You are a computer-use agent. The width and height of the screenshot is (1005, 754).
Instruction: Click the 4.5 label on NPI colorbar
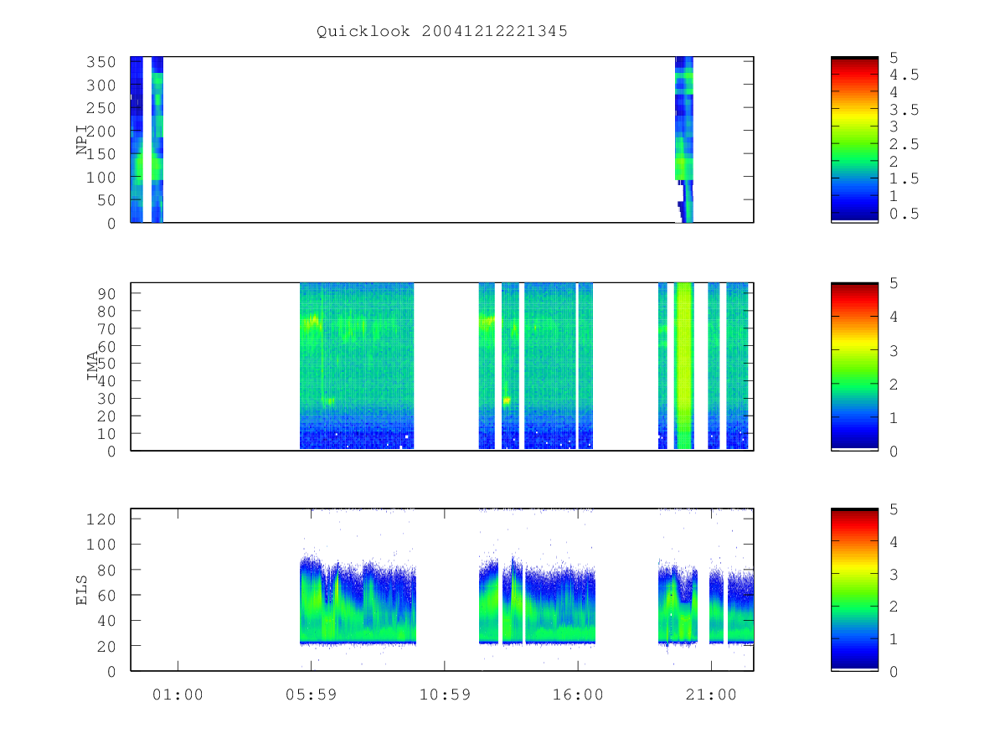(x=904, y=75)
